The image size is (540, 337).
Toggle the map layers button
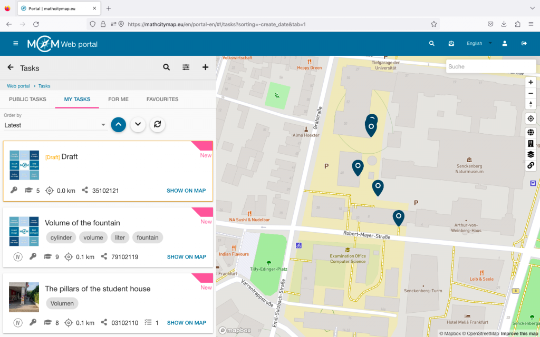[x=531, y=154]
